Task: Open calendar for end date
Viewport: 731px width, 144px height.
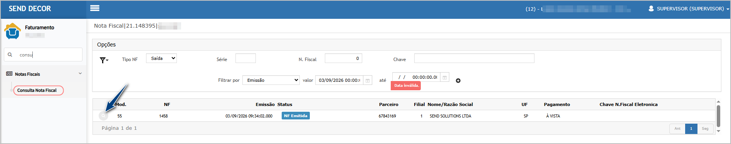Action: click(445, 77)
